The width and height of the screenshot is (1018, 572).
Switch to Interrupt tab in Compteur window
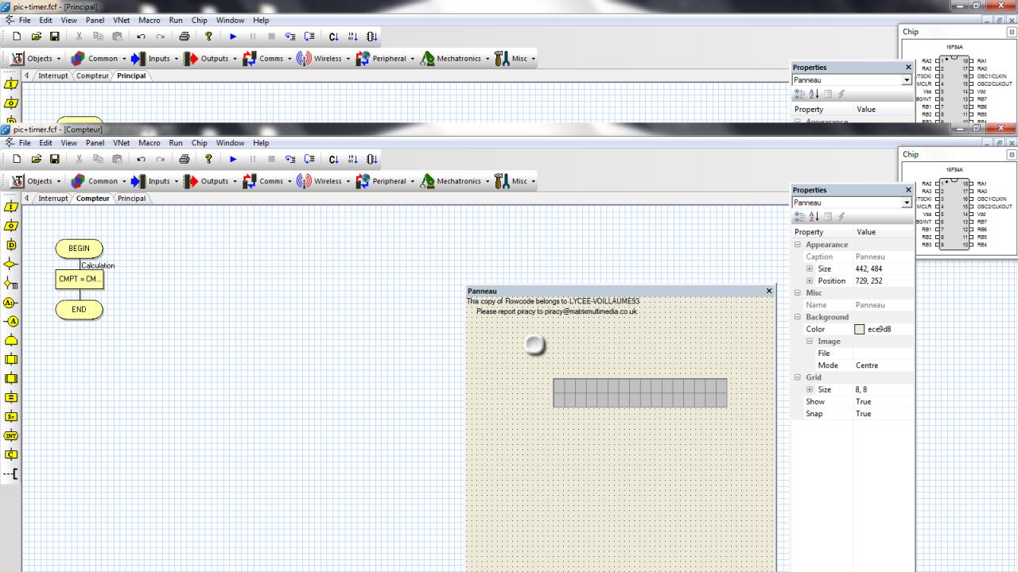tap(53, 199)
